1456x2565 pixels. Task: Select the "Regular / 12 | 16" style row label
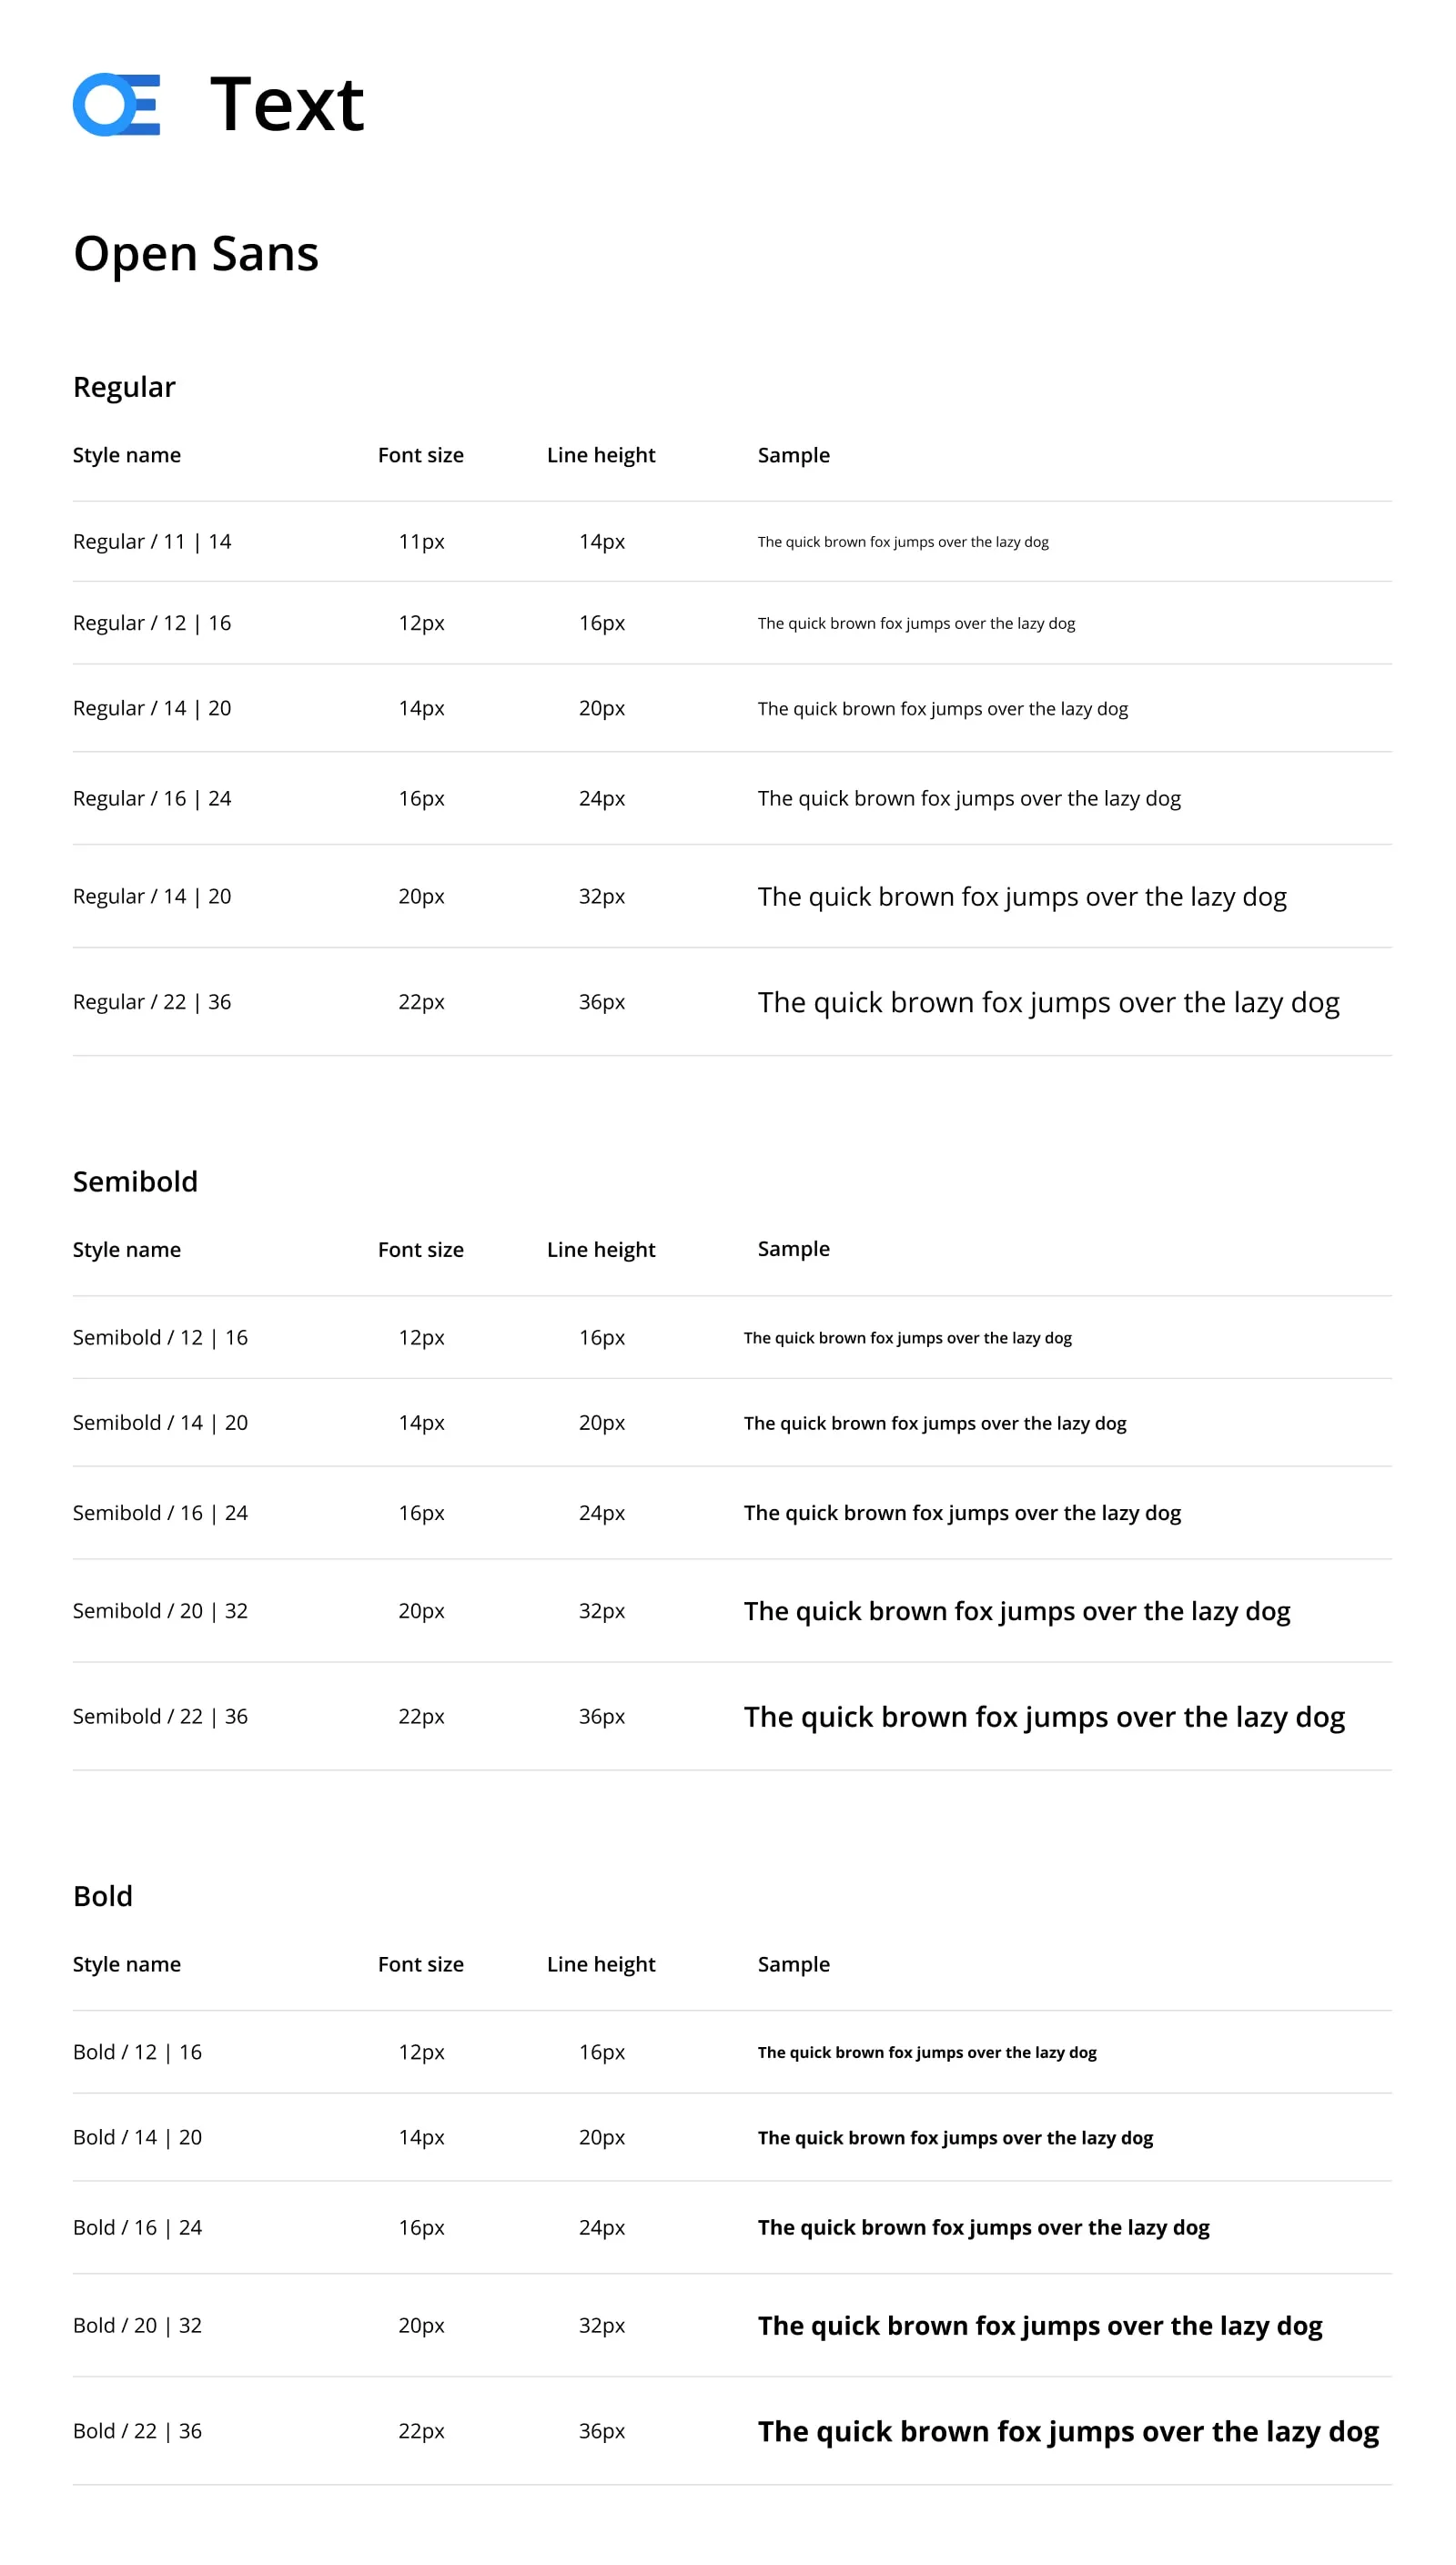point(152,623)
